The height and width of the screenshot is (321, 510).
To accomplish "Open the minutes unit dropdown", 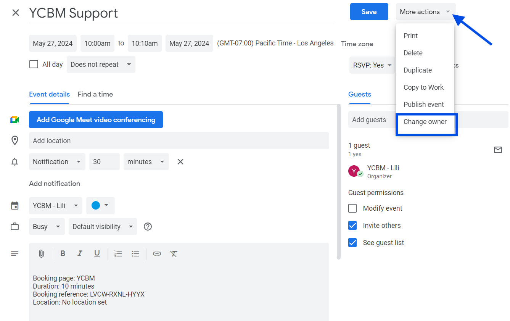I will point(146,162).
